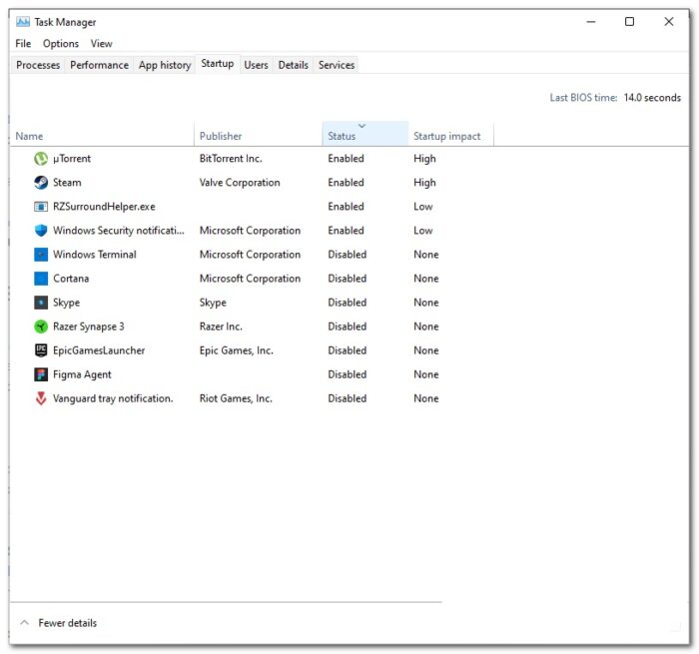Switch to the Processes tab
Viewport: 699px width, 654px height.
[38, 65]
